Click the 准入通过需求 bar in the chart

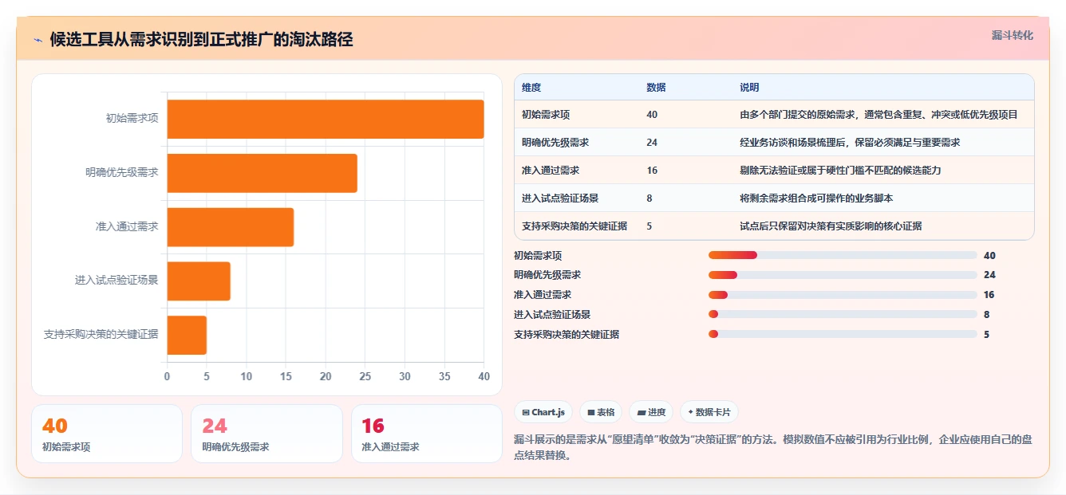[231, 227]
